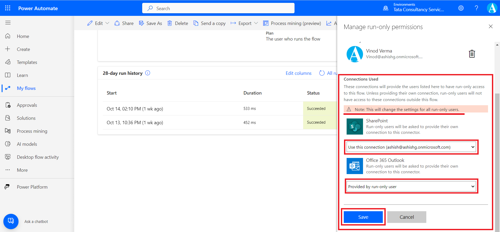Open the Oct 14, 02:10 PM run
Image resolution: width=500 pixels, height=232 pixels.
click(135, 109)
